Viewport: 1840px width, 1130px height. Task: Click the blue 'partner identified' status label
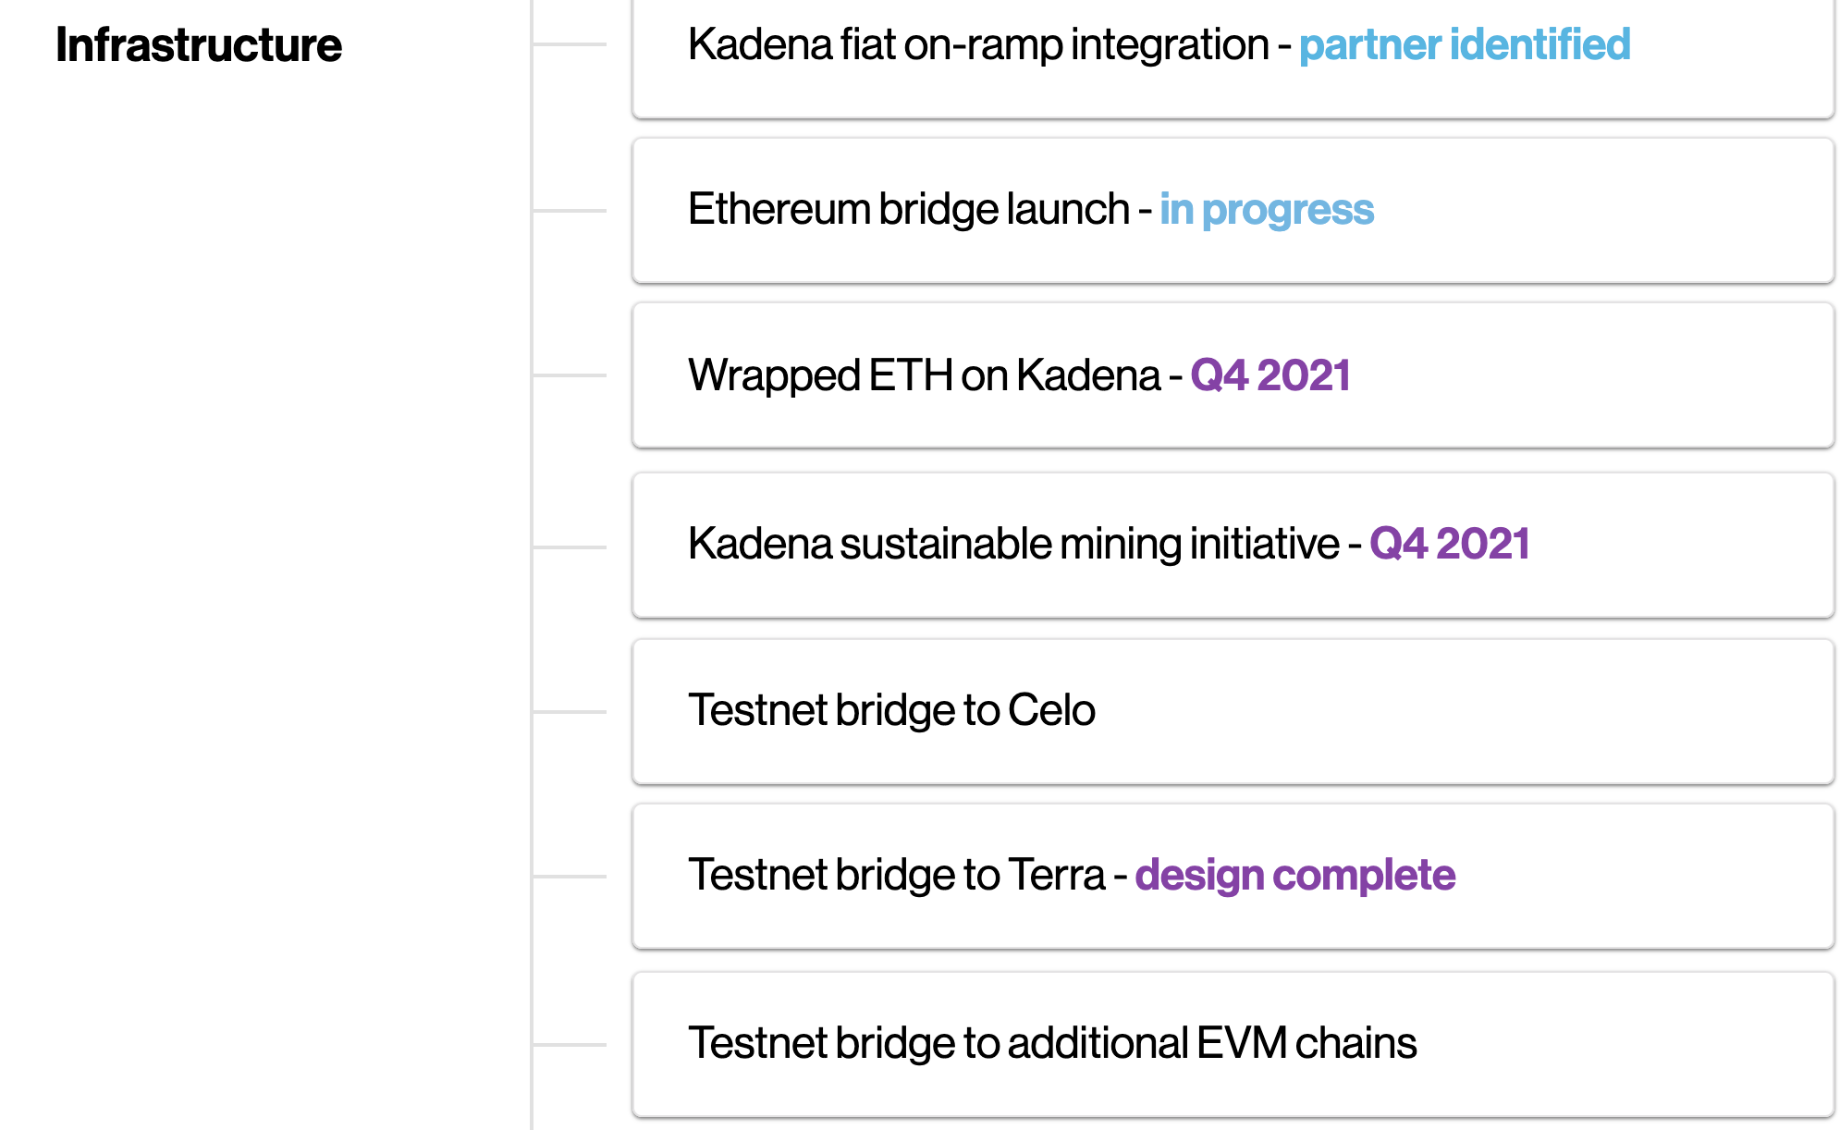[x=1464, y=45]
